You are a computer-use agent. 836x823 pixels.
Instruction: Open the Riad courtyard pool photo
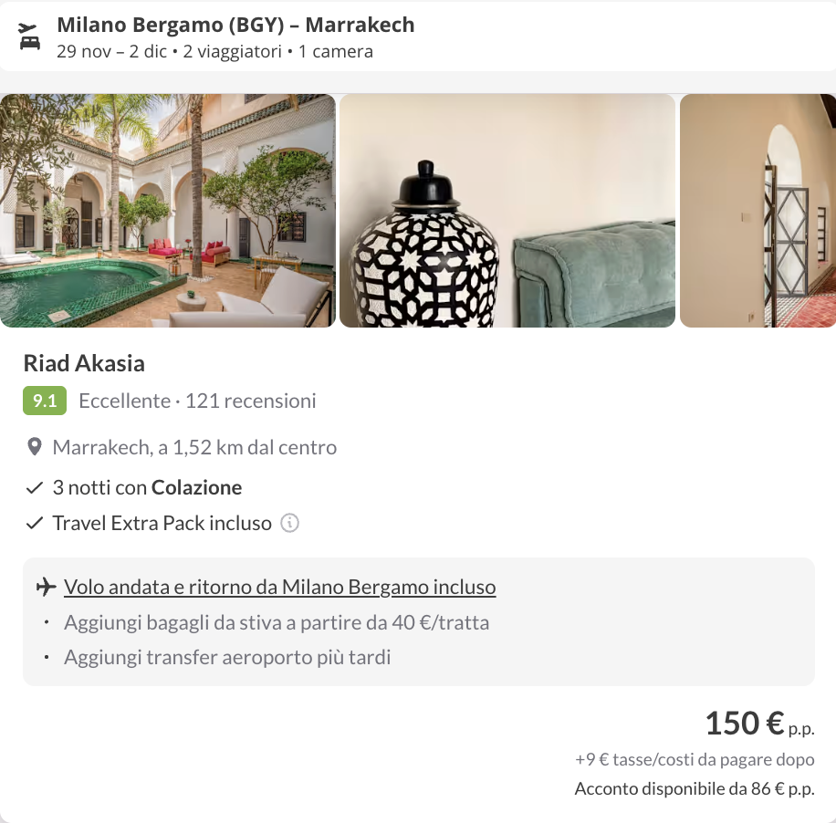pos(168,211)
